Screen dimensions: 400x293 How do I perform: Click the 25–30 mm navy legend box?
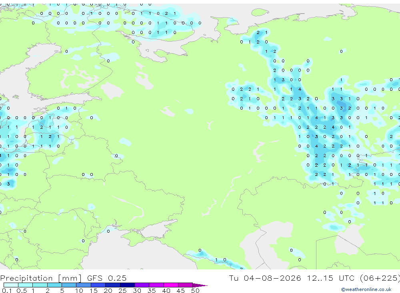pyautogui.click(x=127, y=285)
